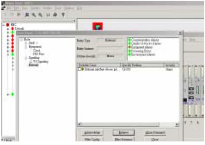205x145 pixels.
Task: Sort the alarm list by the Severity column
Action: tap(172, 65)
